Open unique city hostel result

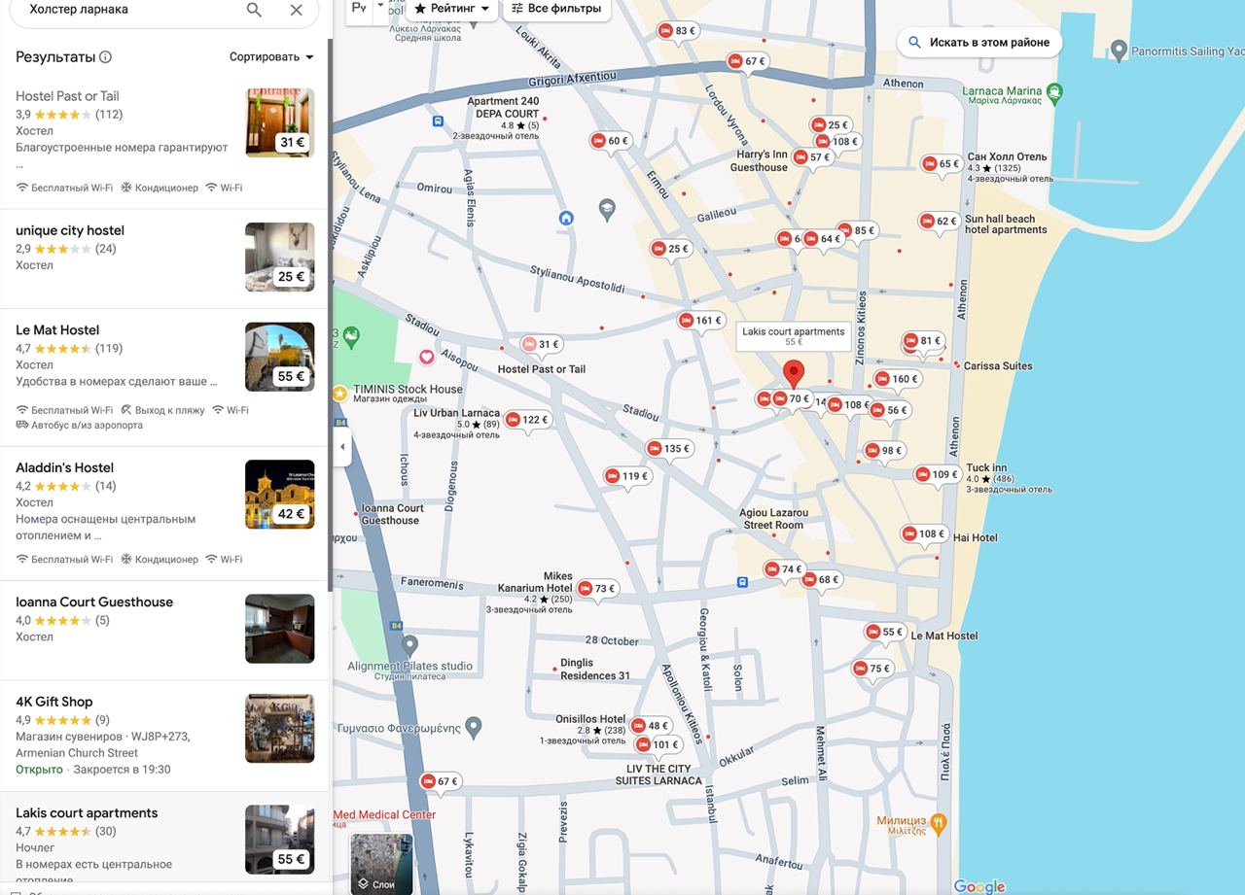pos(165,258)
